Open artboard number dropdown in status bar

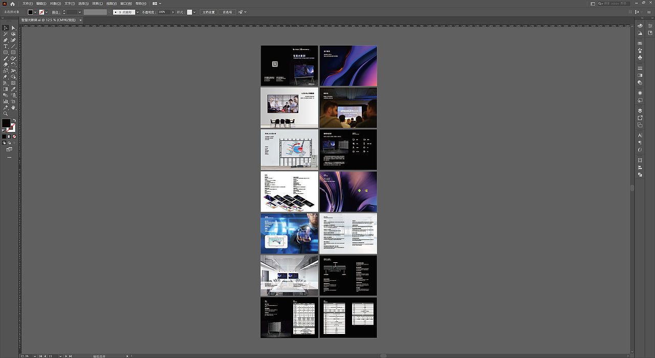60,356
